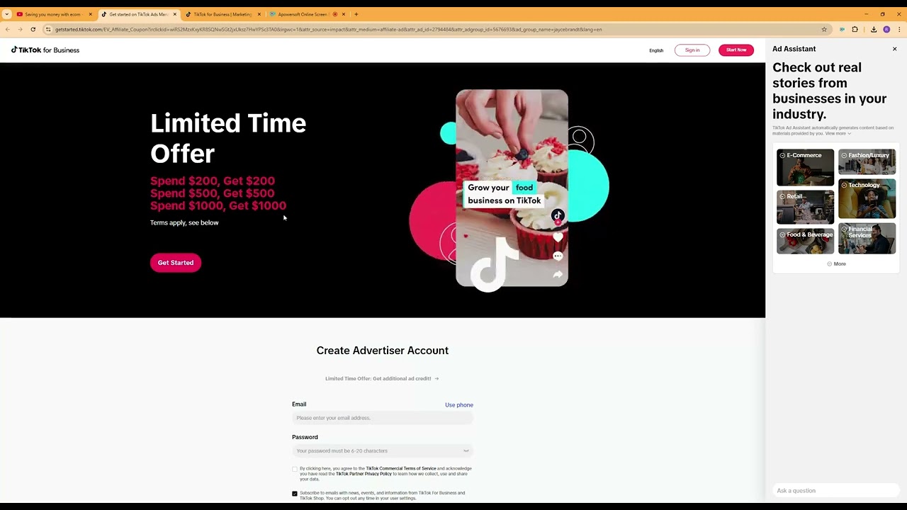Viewport: 907px width, 510px height.
Task: Click the heart like icon on phone mockup
Action: click(558, 237)
